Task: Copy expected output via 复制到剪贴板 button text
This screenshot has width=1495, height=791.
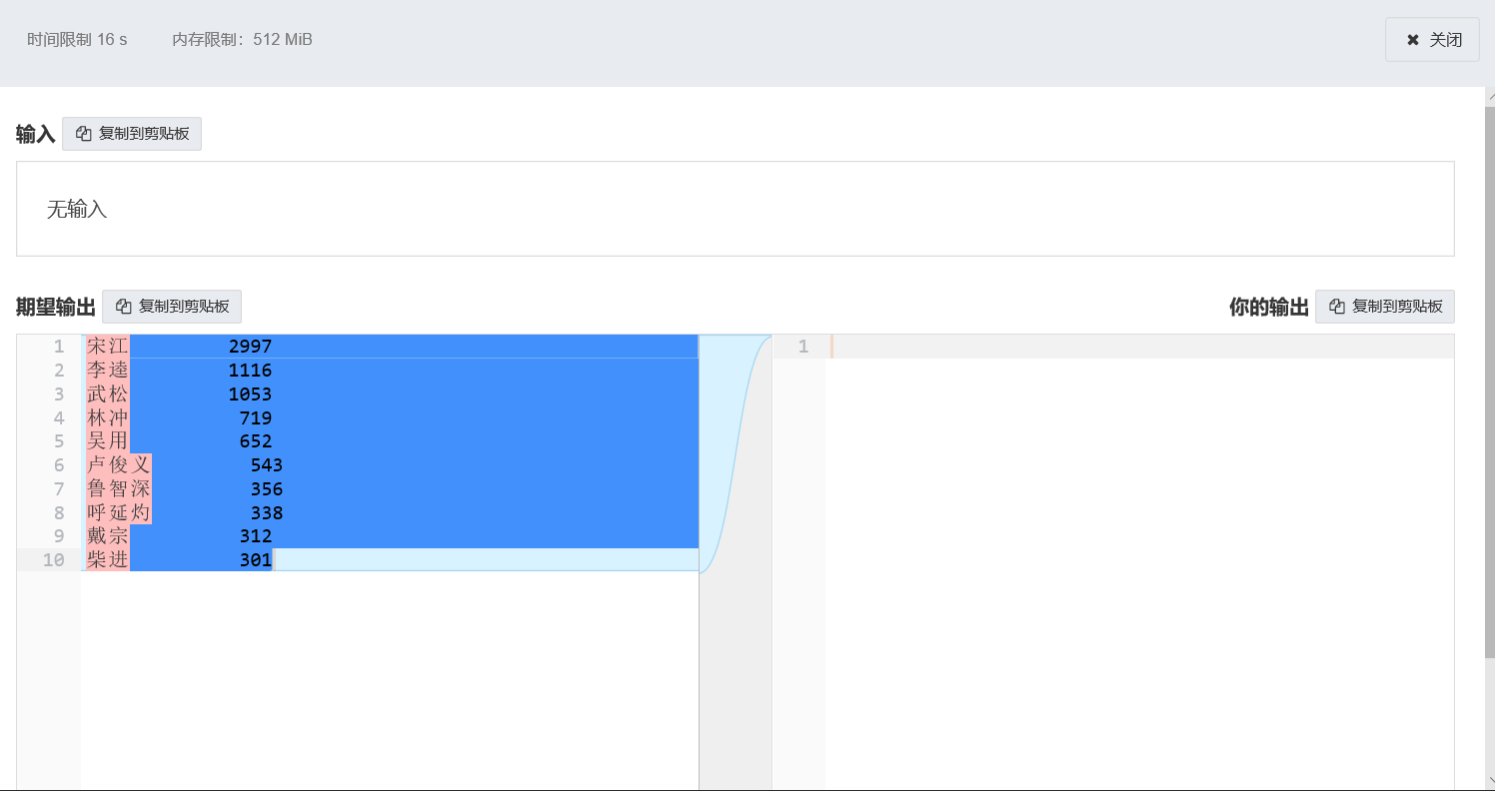Action: [x=184, y=307]
